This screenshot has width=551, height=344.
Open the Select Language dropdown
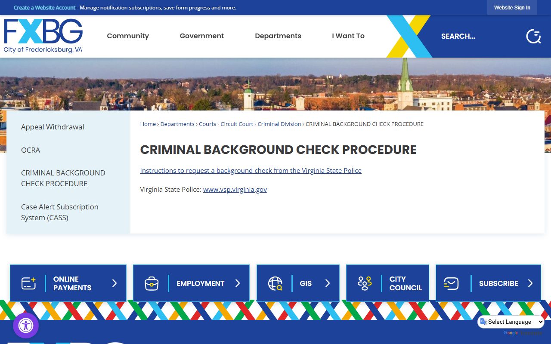coord(511,322)
